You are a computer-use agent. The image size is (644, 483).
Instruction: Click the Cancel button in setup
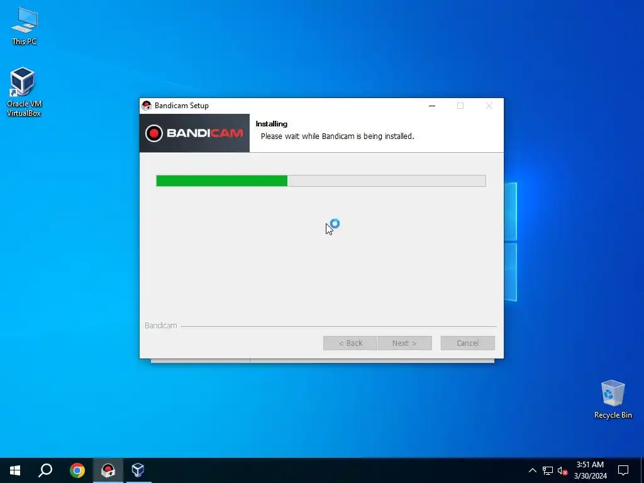468,343
